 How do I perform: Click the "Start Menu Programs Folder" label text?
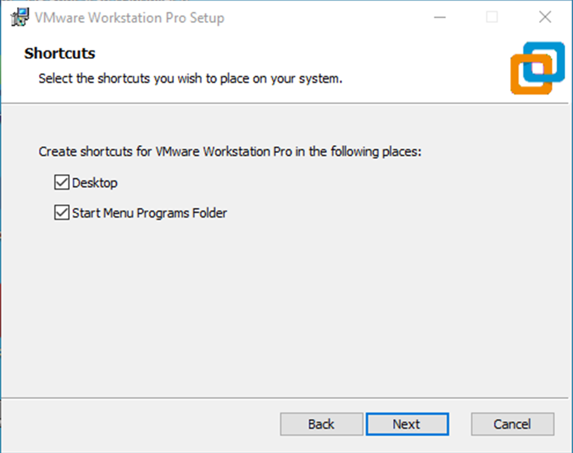149,213
